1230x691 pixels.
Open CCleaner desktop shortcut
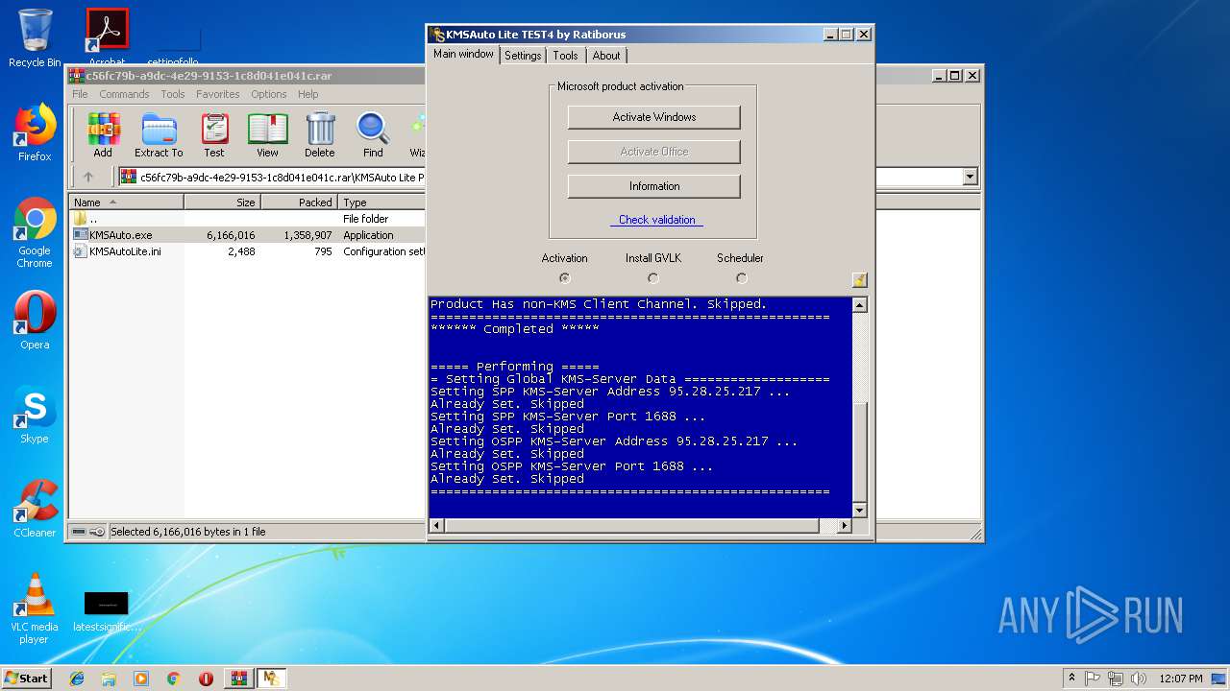(x=35, y=509)
